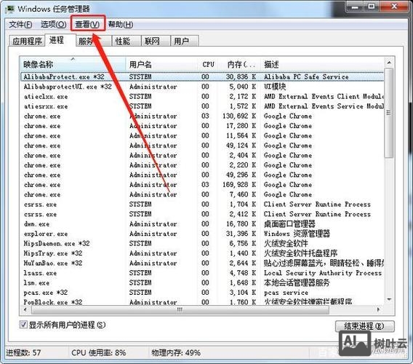Click vertical scrollbar up arrow
Screen dimensions: 413x364
point(389,63)
